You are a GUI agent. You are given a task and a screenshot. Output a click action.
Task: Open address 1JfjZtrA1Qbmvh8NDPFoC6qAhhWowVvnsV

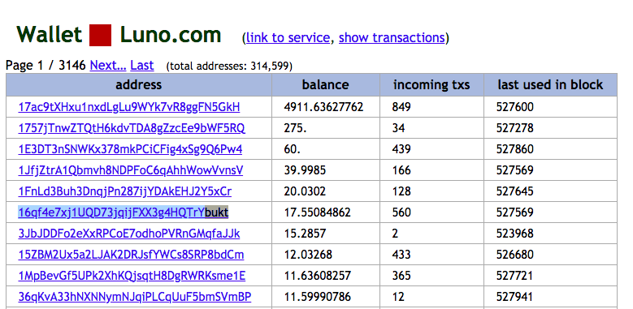tap(130, 170)
